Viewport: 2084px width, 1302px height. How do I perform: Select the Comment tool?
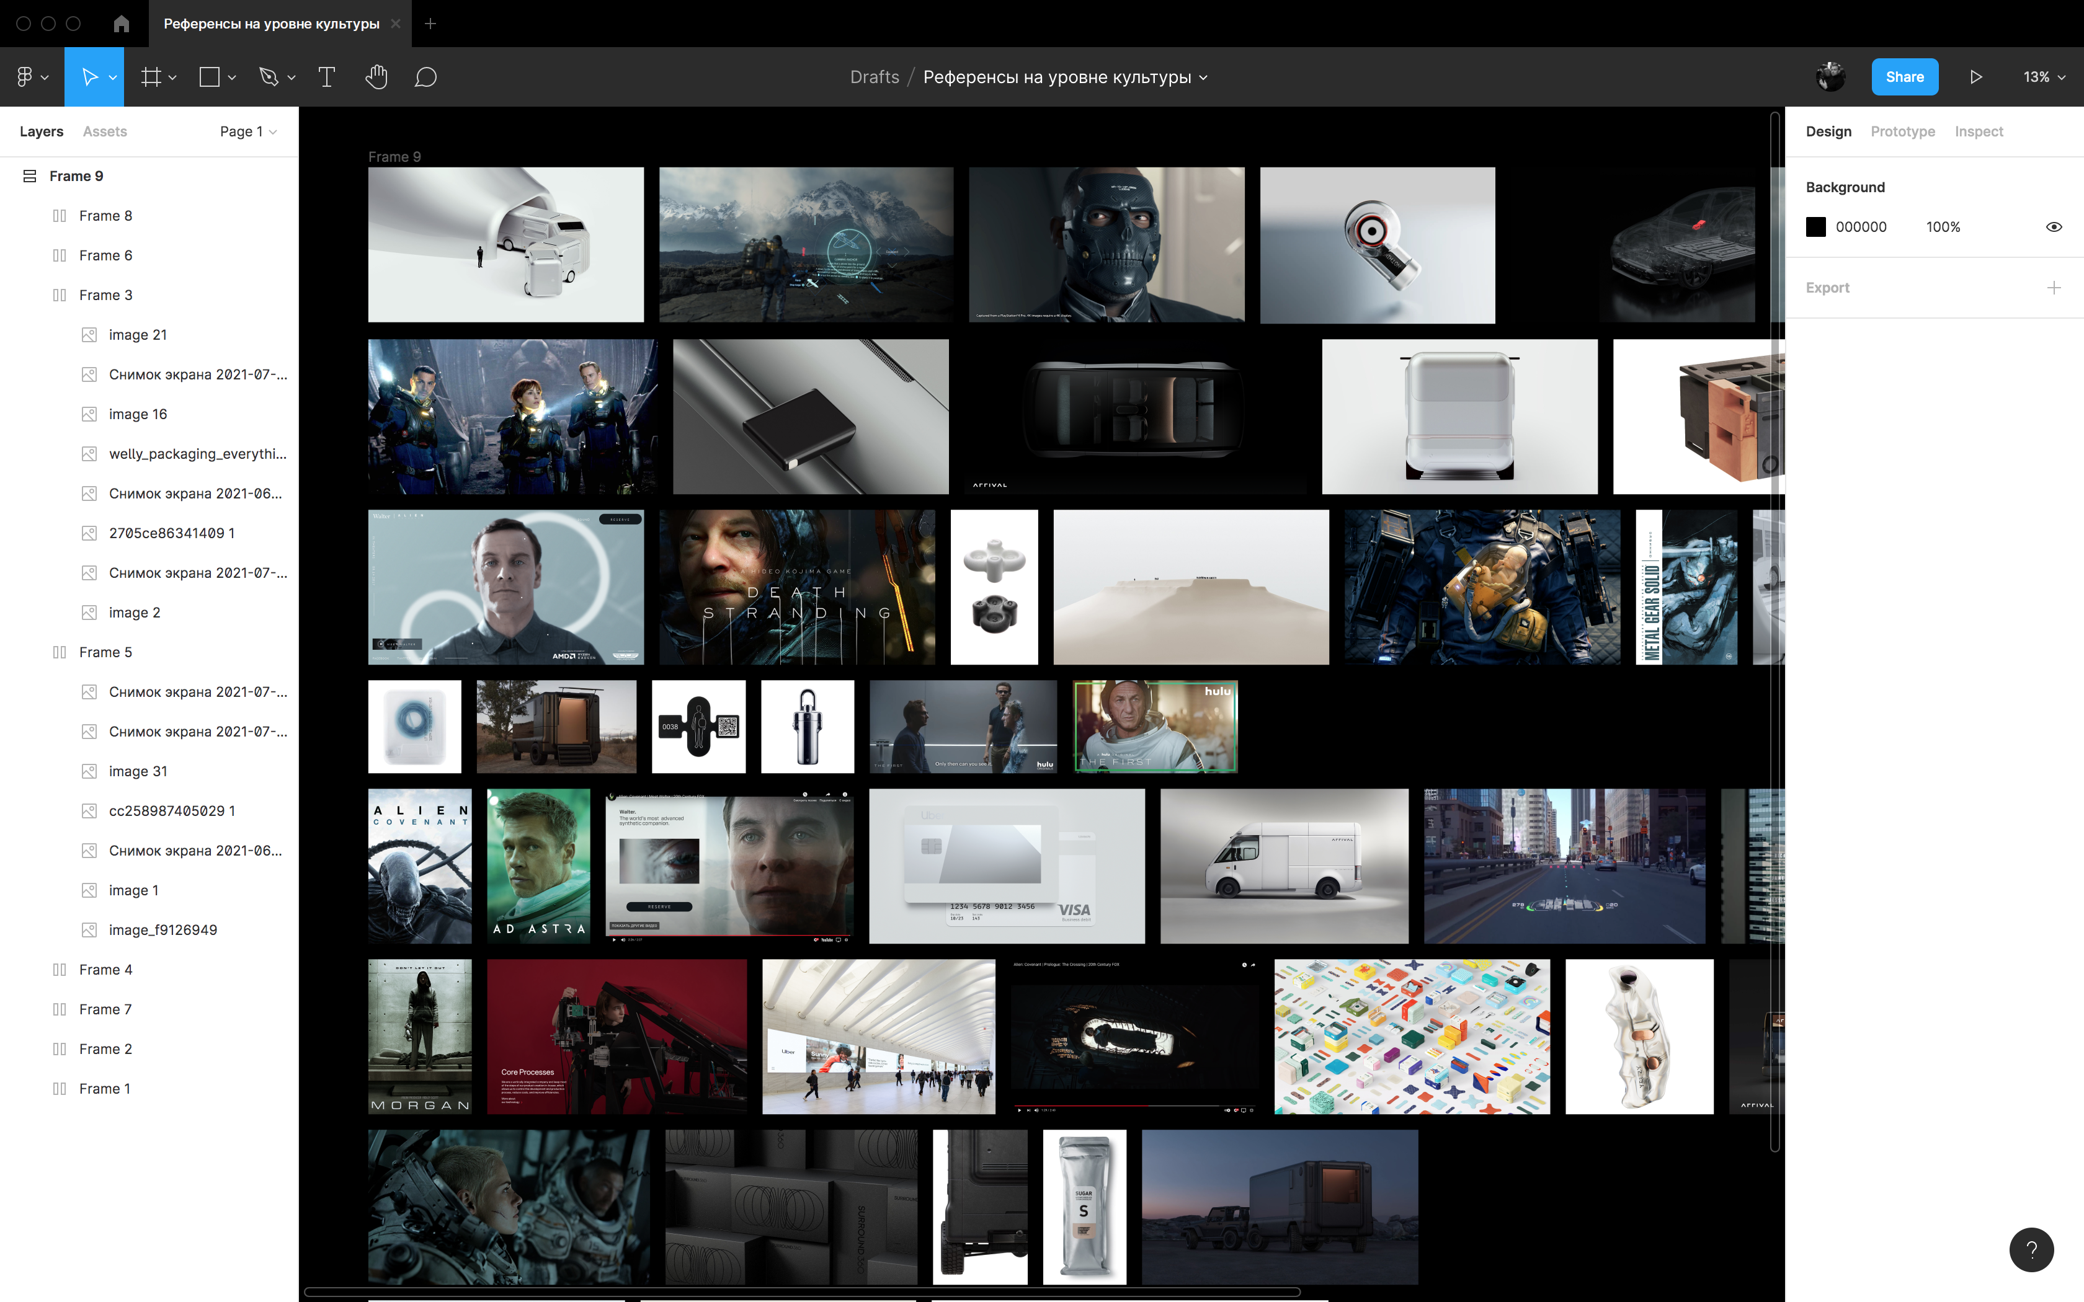pos(425,77)
